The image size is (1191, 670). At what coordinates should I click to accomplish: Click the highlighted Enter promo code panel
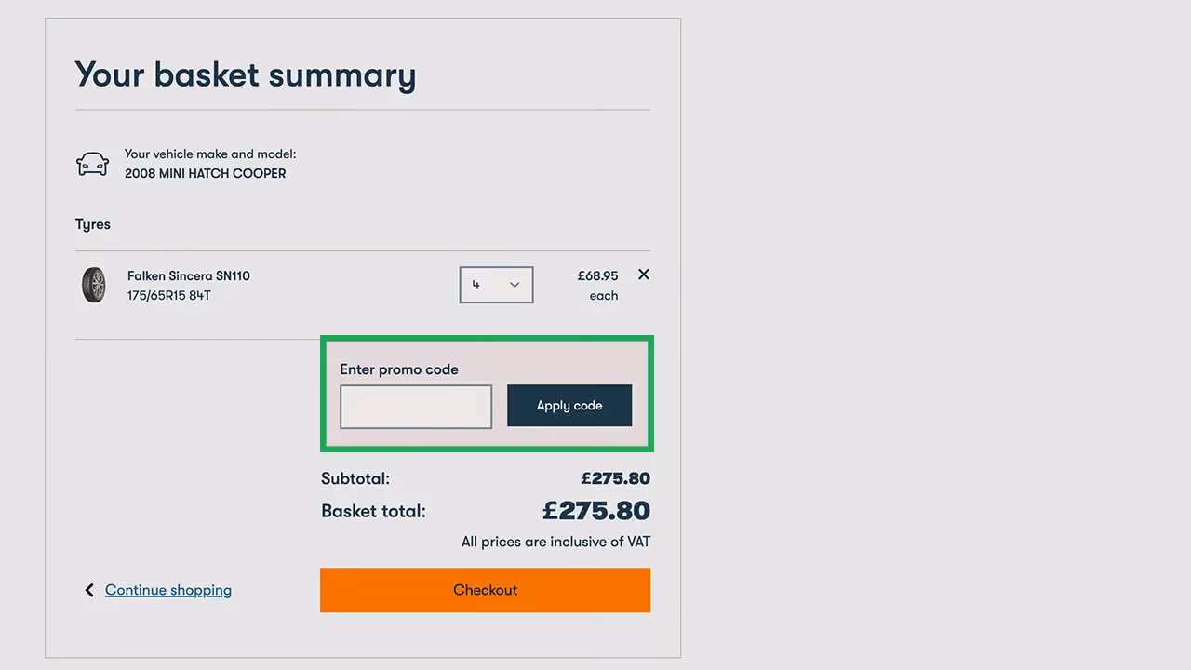[487, 393]
